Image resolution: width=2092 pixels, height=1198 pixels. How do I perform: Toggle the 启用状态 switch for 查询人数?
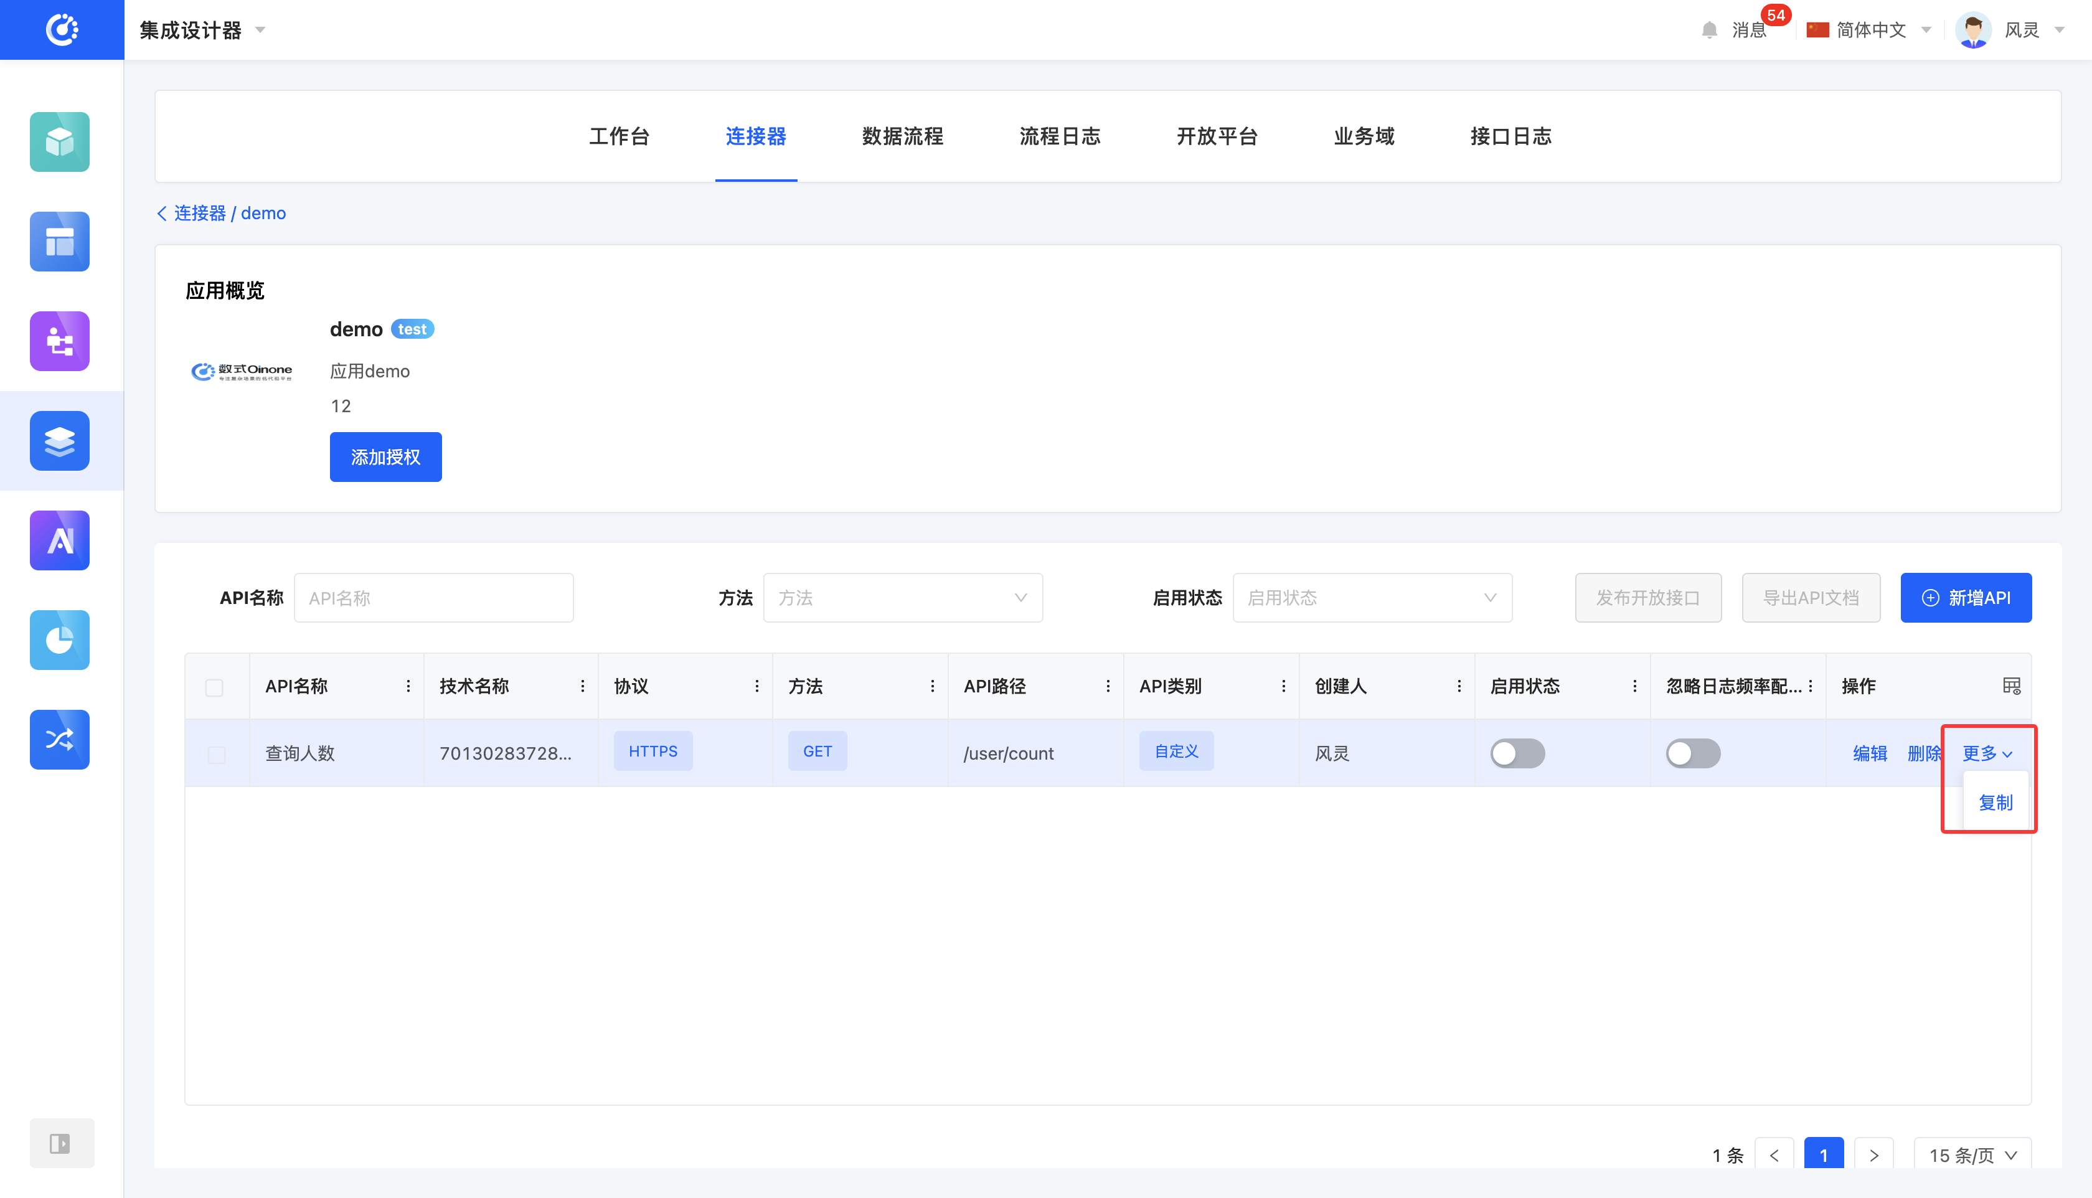coord(1517,753)
